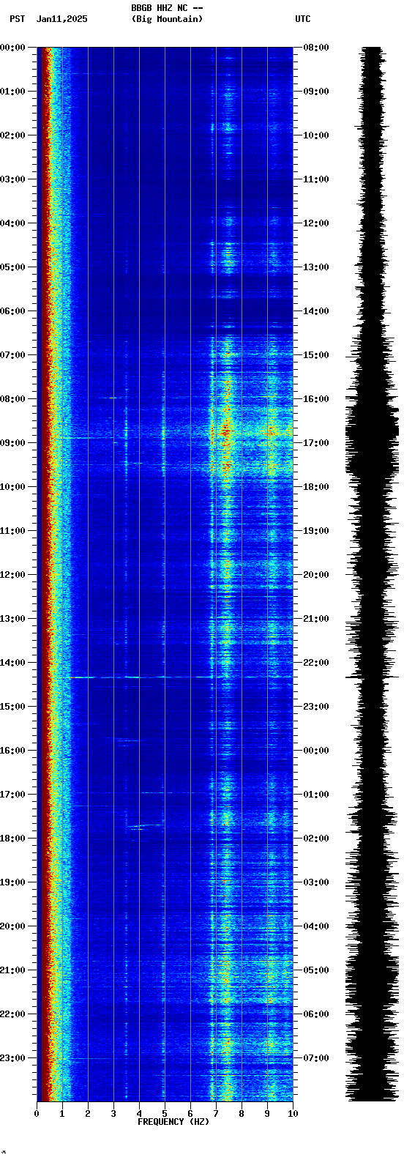The height and width of the screenshot is (1160, 404).
Task: Select the UTC time label 06:00
Action: coord(316,1014)
